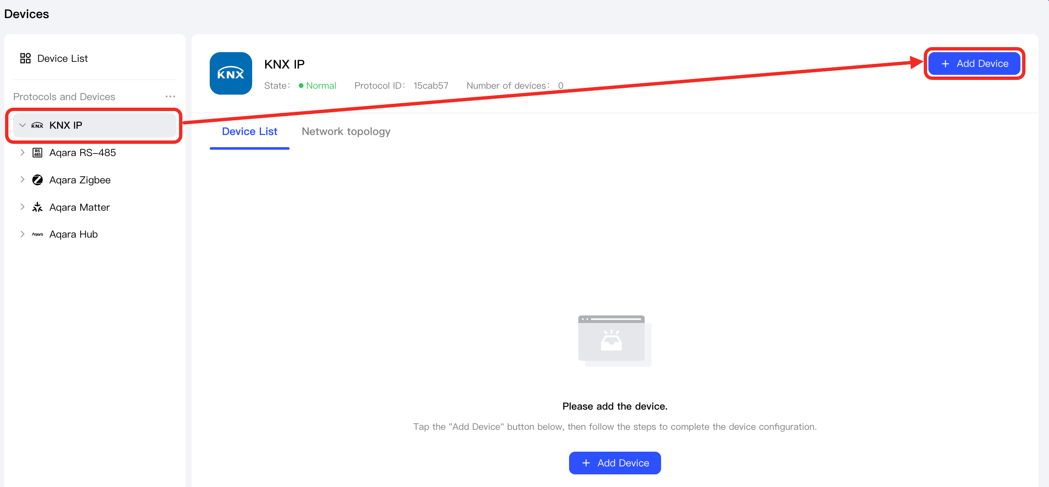Click the 'Please add the device.' message

(615, 406)
